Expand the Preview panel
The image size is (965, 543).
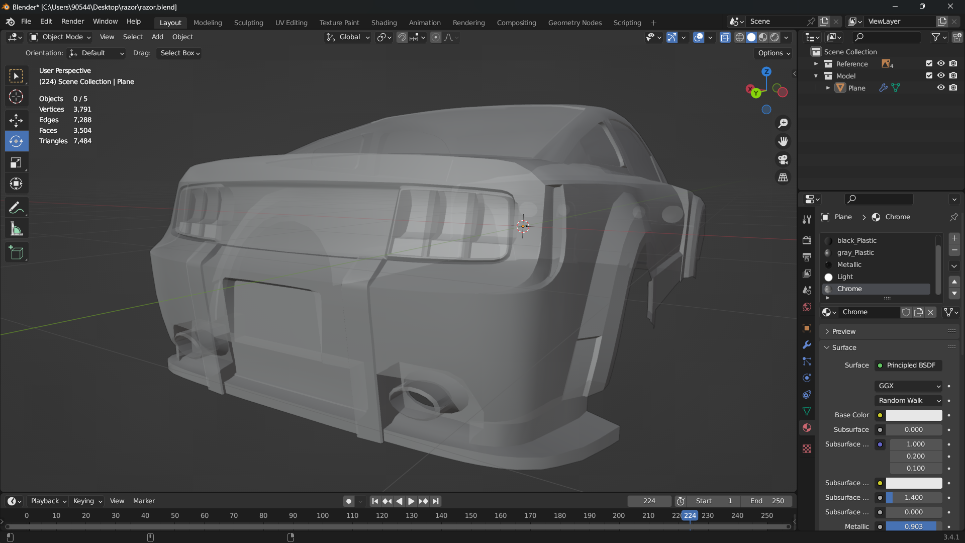pyautogui.click(x=844, y=331)
